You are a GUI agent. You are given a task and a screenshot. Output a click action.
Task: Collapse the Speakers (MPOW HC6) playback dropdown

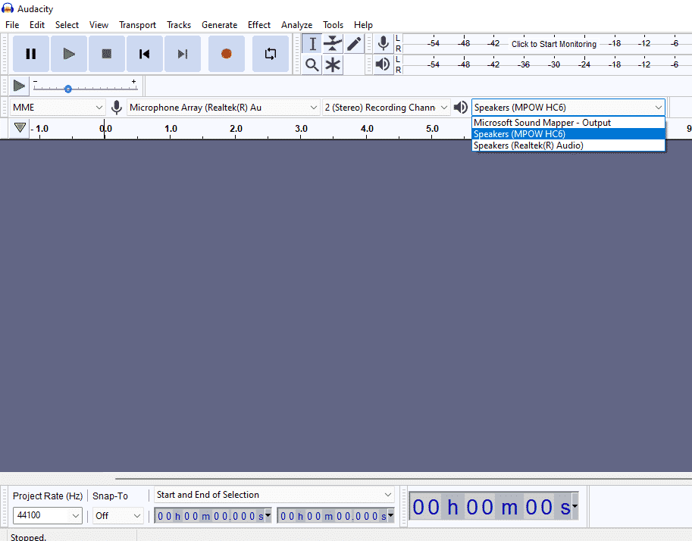click(x=568, y=108)
